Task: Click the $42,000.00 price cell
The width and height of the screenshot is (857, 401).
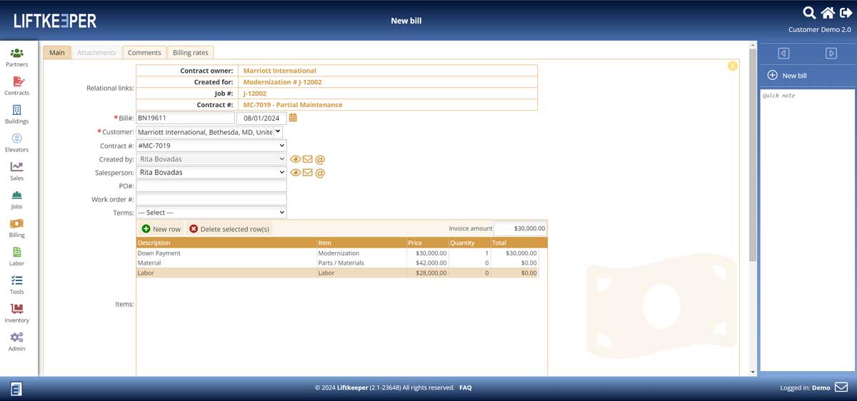Action: pyautogui.click(x=427, y=263)
